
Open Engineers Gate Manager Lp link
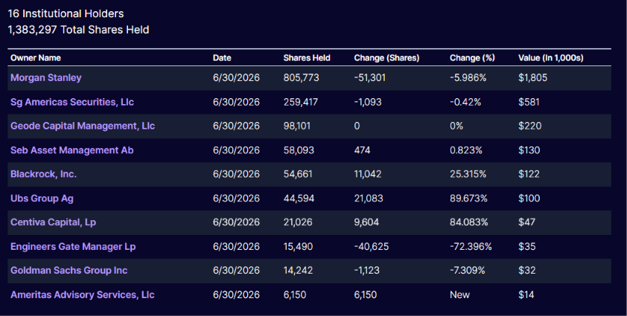(x=73, y=247)
